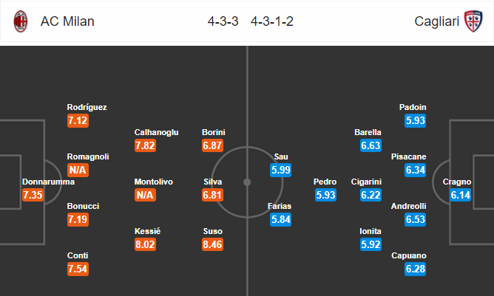Select Conti's 7.54 rating badge
494x296 pixels.
tap(78, 269)
